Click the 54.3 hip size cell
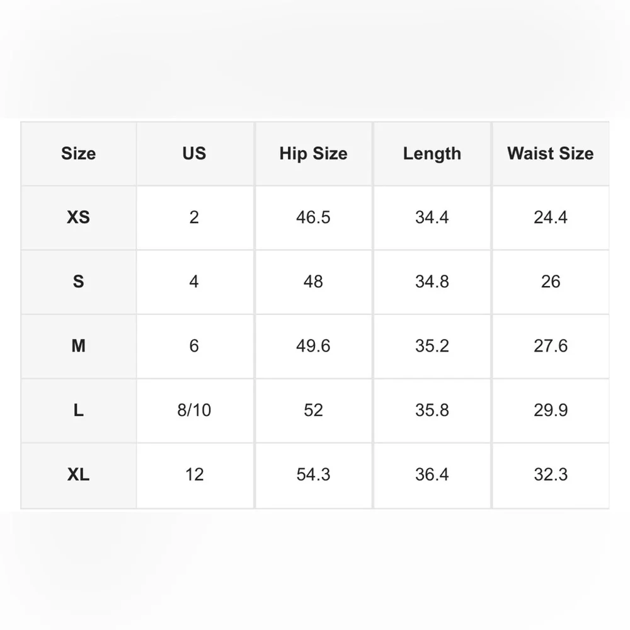Screen dimensions: 630x630 313,474
